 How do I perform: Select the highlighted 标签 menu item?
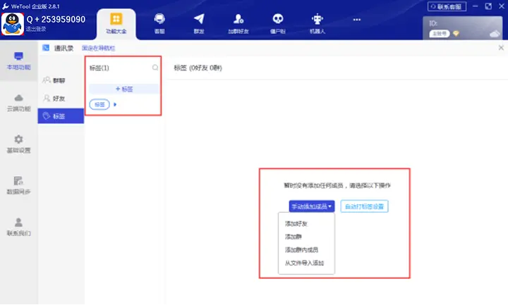(61, 116)
